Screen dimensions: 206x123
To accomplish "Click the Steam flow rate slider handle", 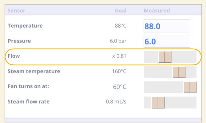I will pyautogui.click(x=158, y=102).
